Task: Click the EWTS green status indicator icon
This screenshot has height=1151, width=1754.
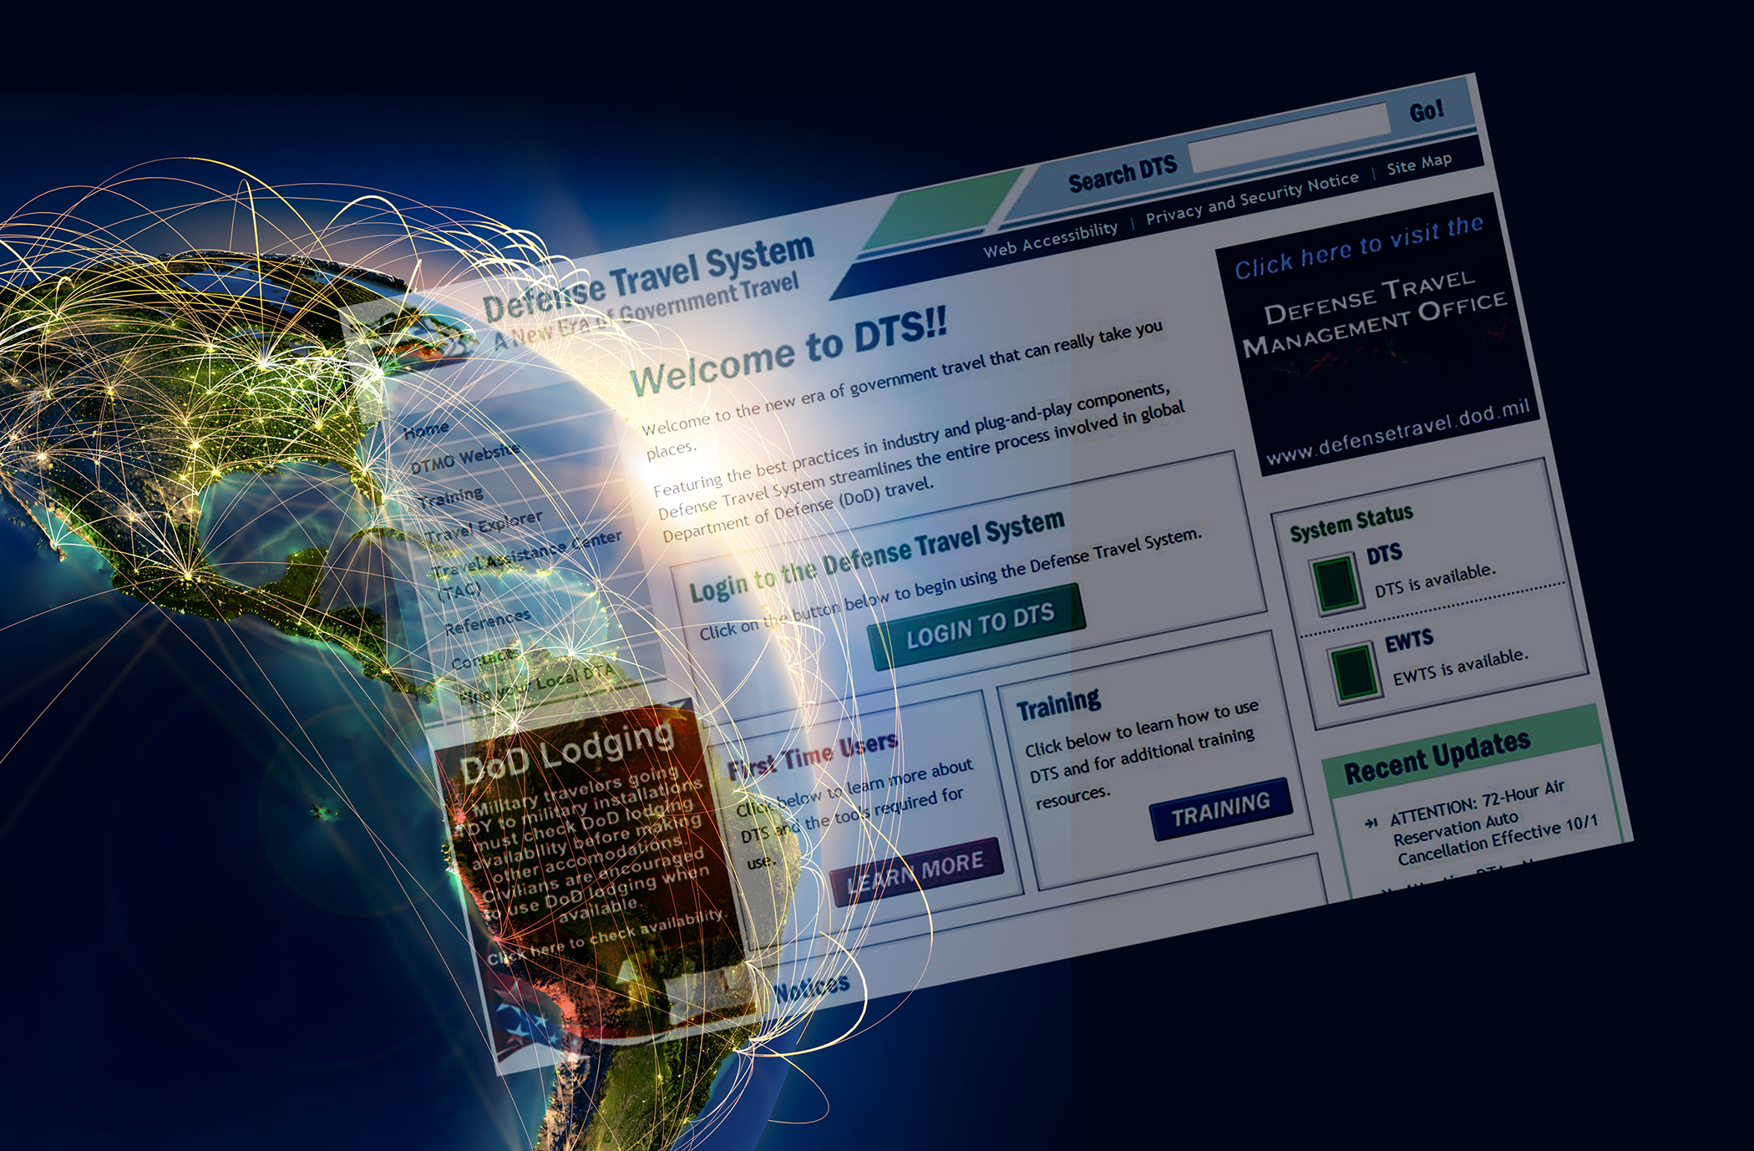Action: (1355, 671)
